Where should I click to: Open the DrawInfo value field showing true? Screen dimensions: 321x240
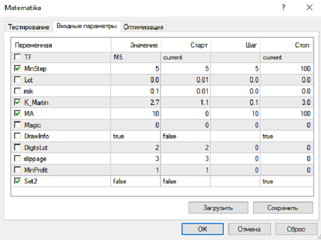click(135, 136)
